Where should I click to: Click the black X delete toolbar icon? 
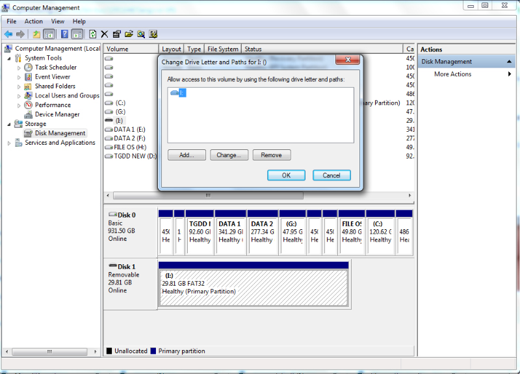pyautogui.click(x=104, y=34)
